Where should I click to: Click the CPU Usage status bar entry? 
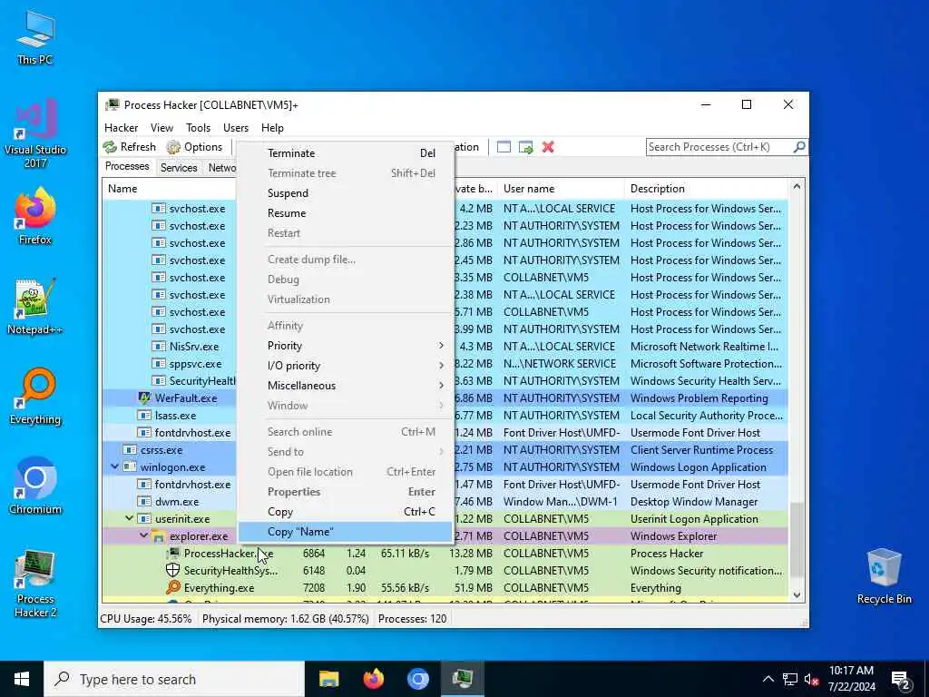(x=146, y=619)
